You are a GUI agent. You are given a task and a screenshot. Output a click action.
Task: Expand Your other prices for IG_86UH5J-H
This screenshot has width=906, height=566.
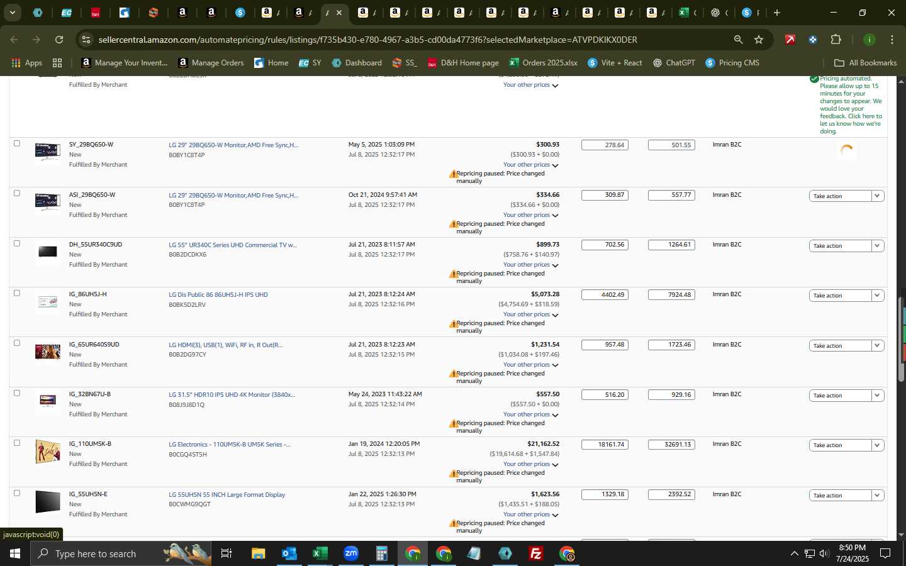[530, 314]
